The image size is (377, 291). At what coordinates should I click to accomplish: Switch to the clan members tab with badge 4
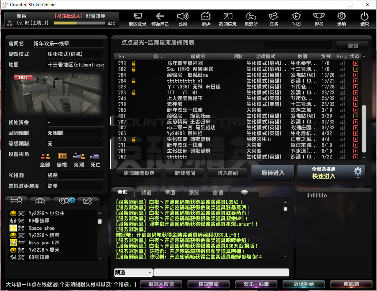point(64,201)
